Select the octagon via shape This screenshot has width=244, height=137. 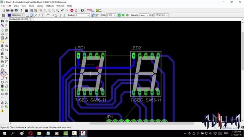127,15
